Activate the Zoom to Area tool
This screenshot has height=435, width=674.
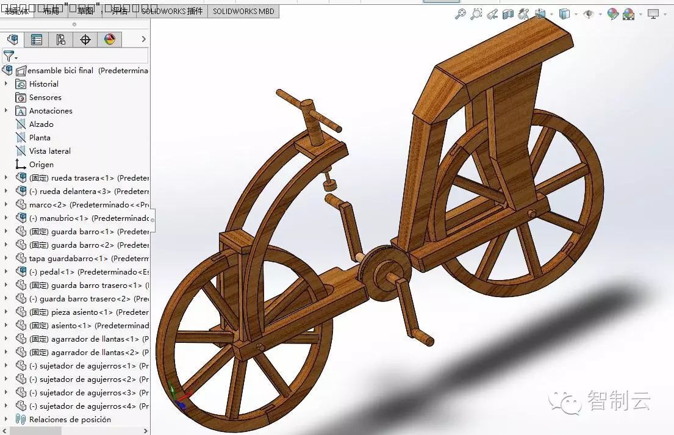pyautogui.click(x=476, y=14)
